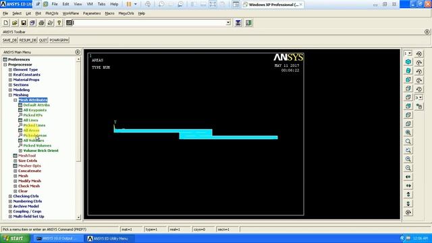Collapse the Mesh Attributes node

16,100
